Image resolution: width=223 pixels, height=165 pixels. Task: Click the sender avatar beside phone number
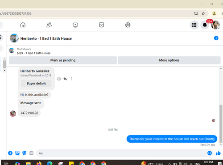[13, 114]
